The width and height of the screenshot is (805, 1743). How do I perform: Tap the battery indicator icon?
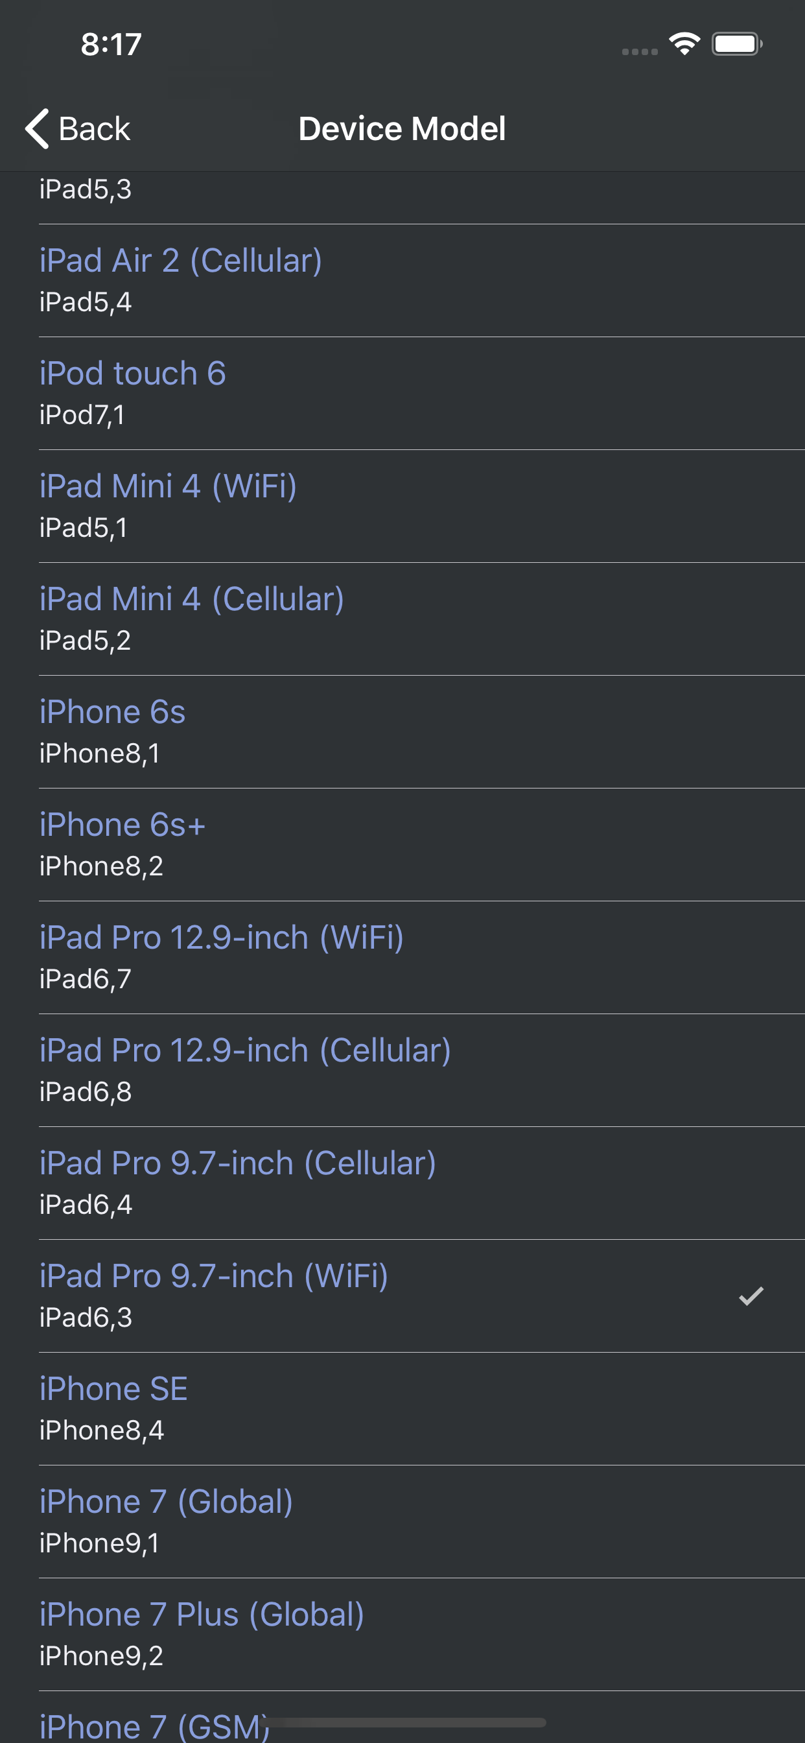(x=737, y=44)
